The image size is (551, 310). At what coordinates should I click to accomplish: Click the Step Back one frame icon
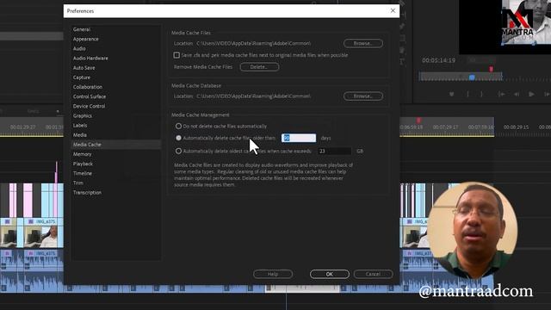(517, 94)
